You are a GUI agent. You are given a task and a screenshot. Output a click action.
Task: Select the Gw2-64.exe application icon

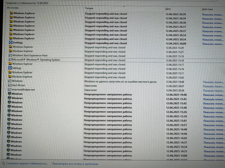click(x=10, y=86)
